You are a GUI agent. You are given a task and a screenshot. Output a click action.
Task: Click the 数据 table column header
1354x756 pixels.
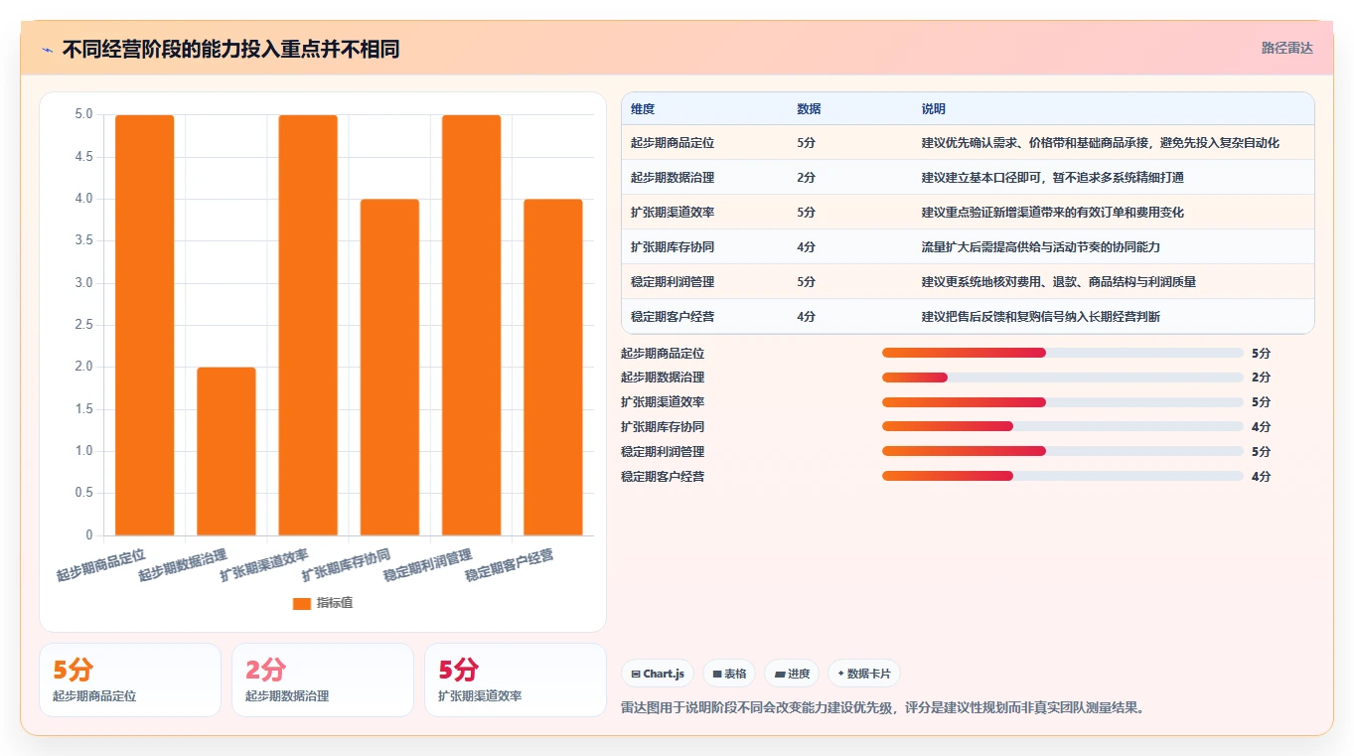click(809, 109)
